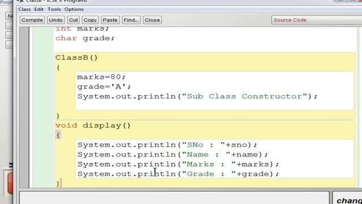Click the println "Name : " line
Image resolution: width=362 pixels, height=204 pixels.
(173, 155)
